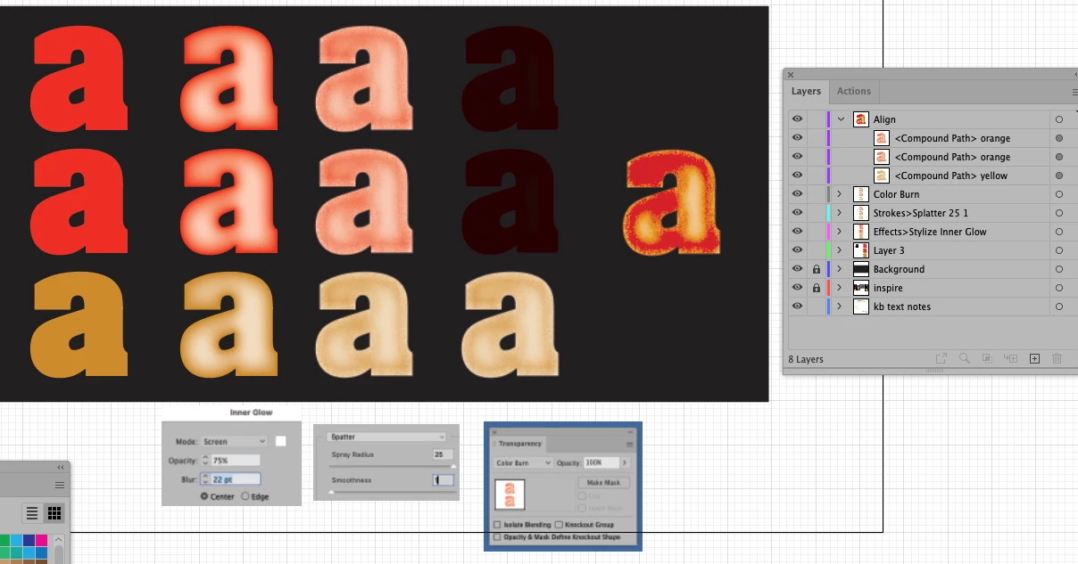The height and width of the screenshot is (564, 1078).
Task: Collapse the Align layer disclosure arrow
Action: (841, 119)
